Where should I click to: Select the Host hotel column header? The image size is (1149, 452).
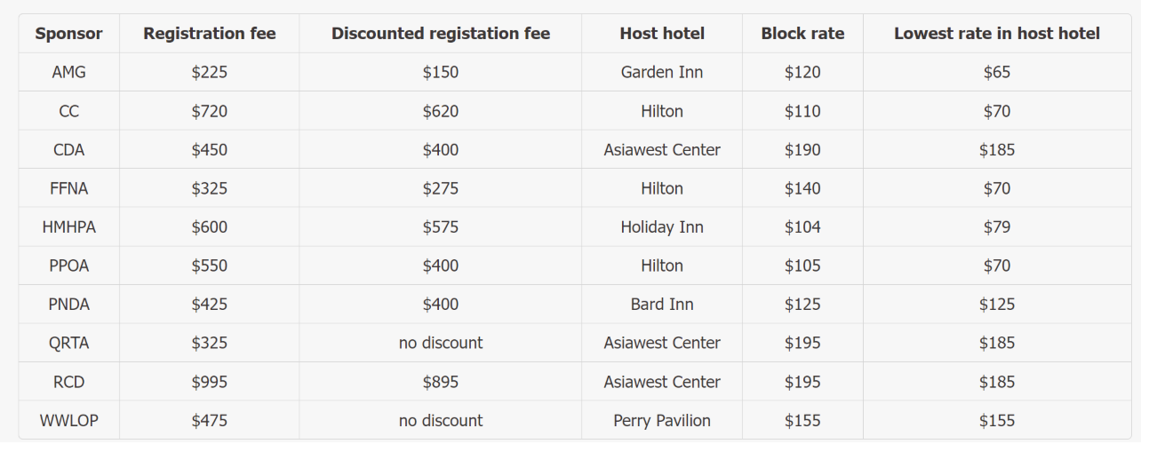click(x=662, y=34)
